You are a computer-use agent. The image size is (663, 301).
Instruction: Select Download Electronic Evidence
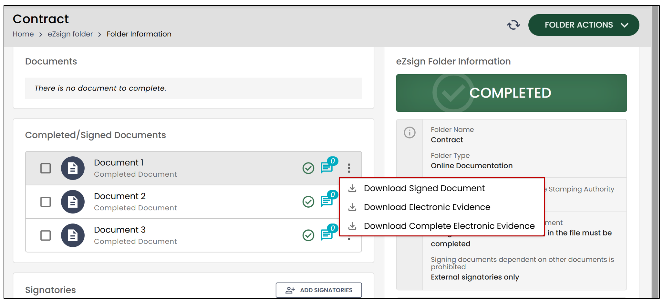pos(427,207)
